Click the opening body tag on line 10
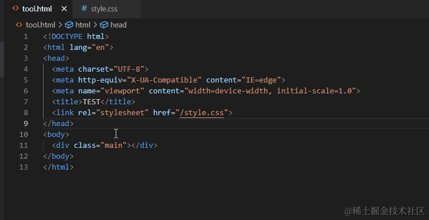 (56, 135)
